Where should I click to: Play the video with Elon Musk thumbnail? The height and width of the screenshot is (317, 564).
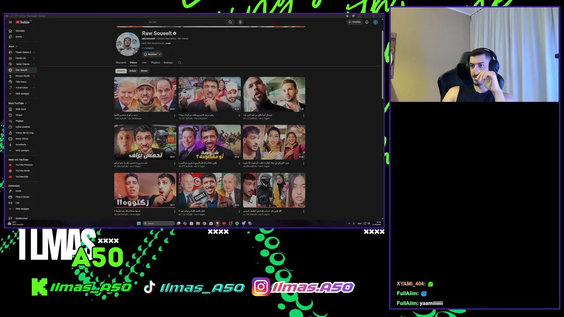[210, 142]
